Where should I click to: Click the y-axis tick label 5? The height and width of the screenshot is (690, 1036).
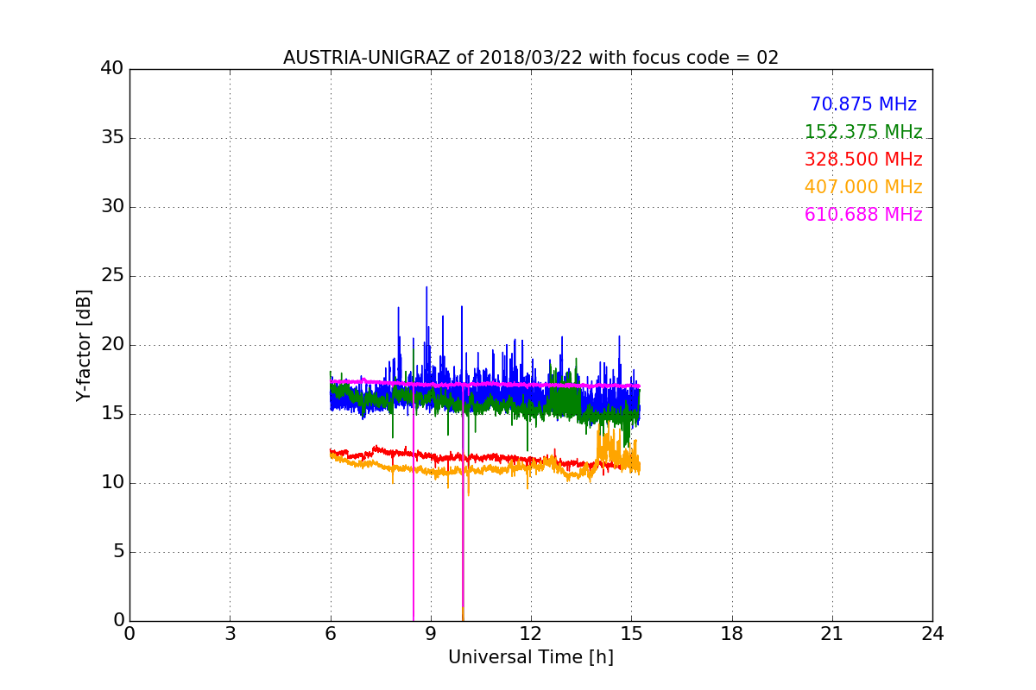117,552
